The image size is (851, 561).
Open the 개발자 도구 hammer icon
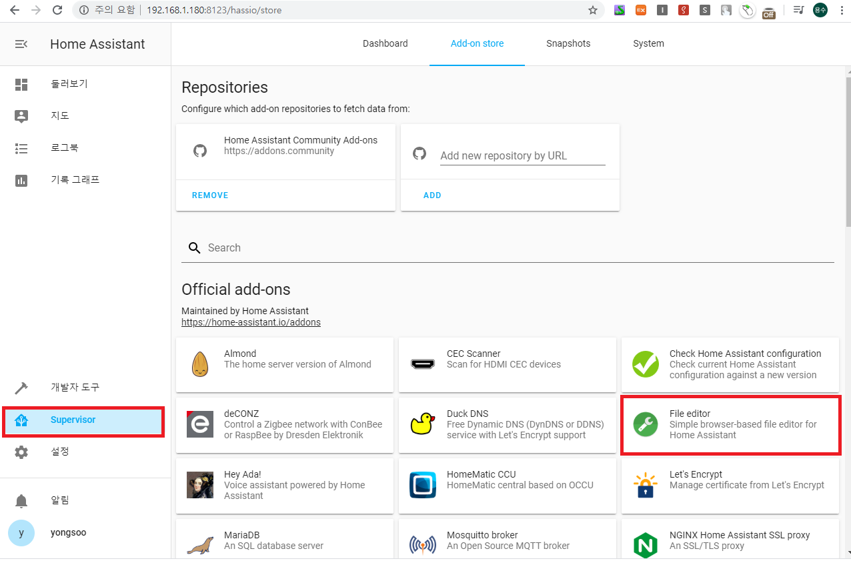point(21,388)
